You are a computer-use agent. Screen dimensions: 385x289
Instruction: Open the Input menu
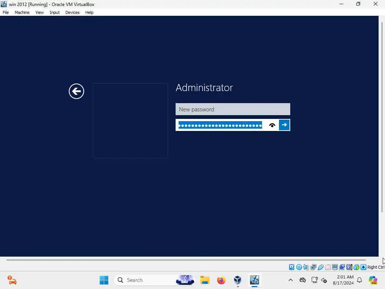pyautogui.click(x=55, y=12)
